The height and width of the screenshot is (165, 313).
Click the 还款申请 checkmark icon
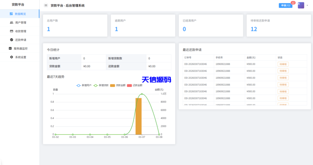[x=12, y=40]
